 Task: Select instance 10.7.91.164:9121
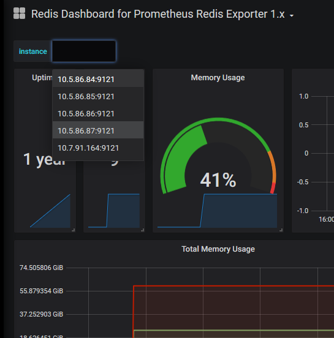[x=98, y=148]
